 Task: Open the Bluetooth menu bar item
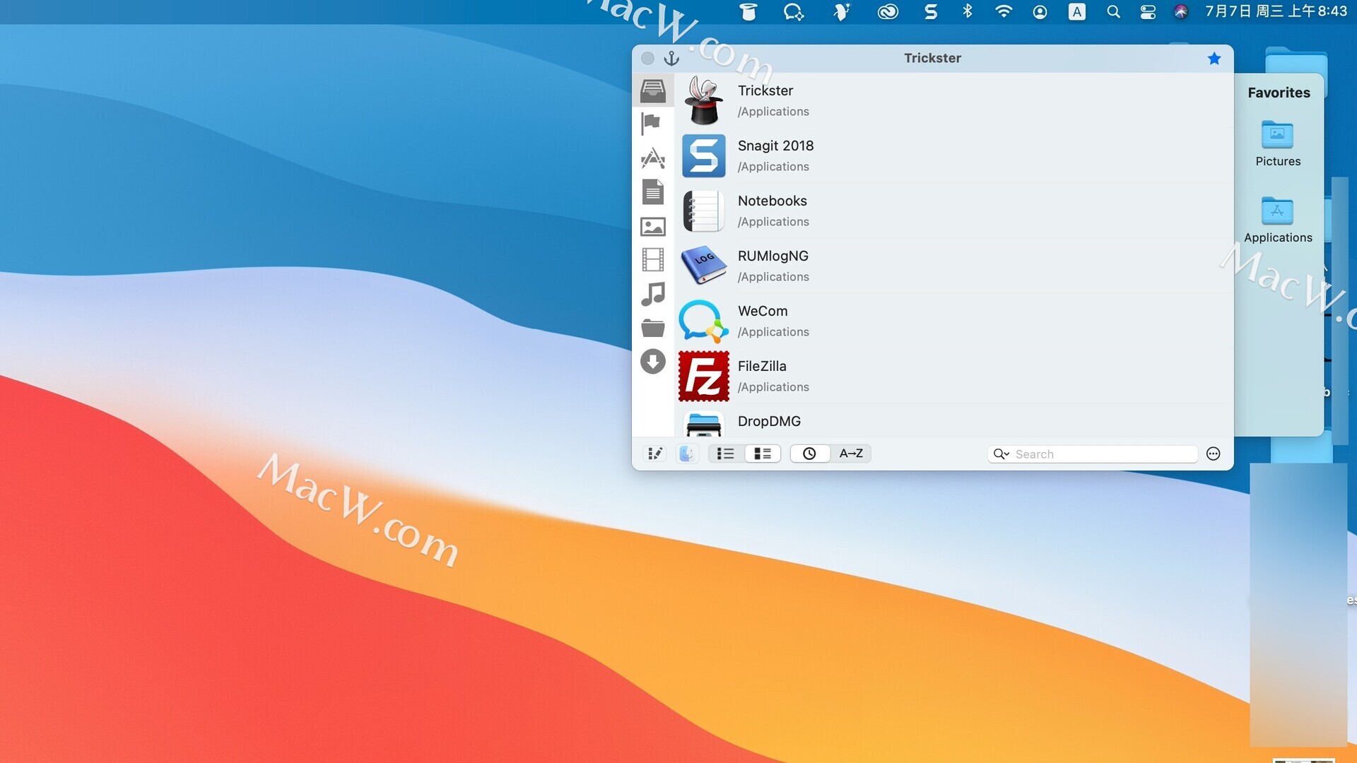coord(968,11)
